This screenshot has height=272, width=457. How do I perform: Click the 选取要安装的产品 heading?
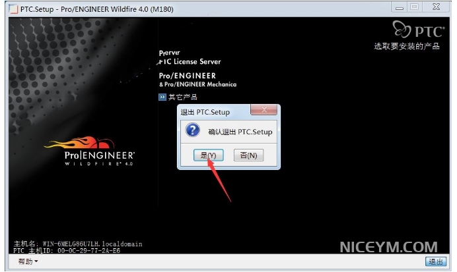pos(407,46)
